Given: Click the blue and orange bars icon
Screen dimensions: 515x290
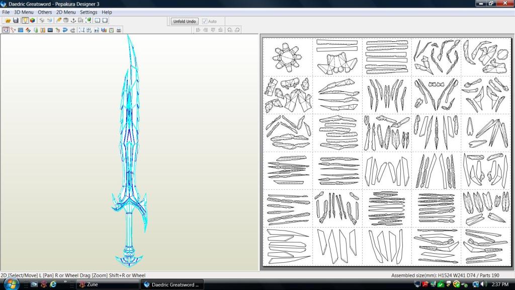Looking at the screenshot, I should click(104, 30).
